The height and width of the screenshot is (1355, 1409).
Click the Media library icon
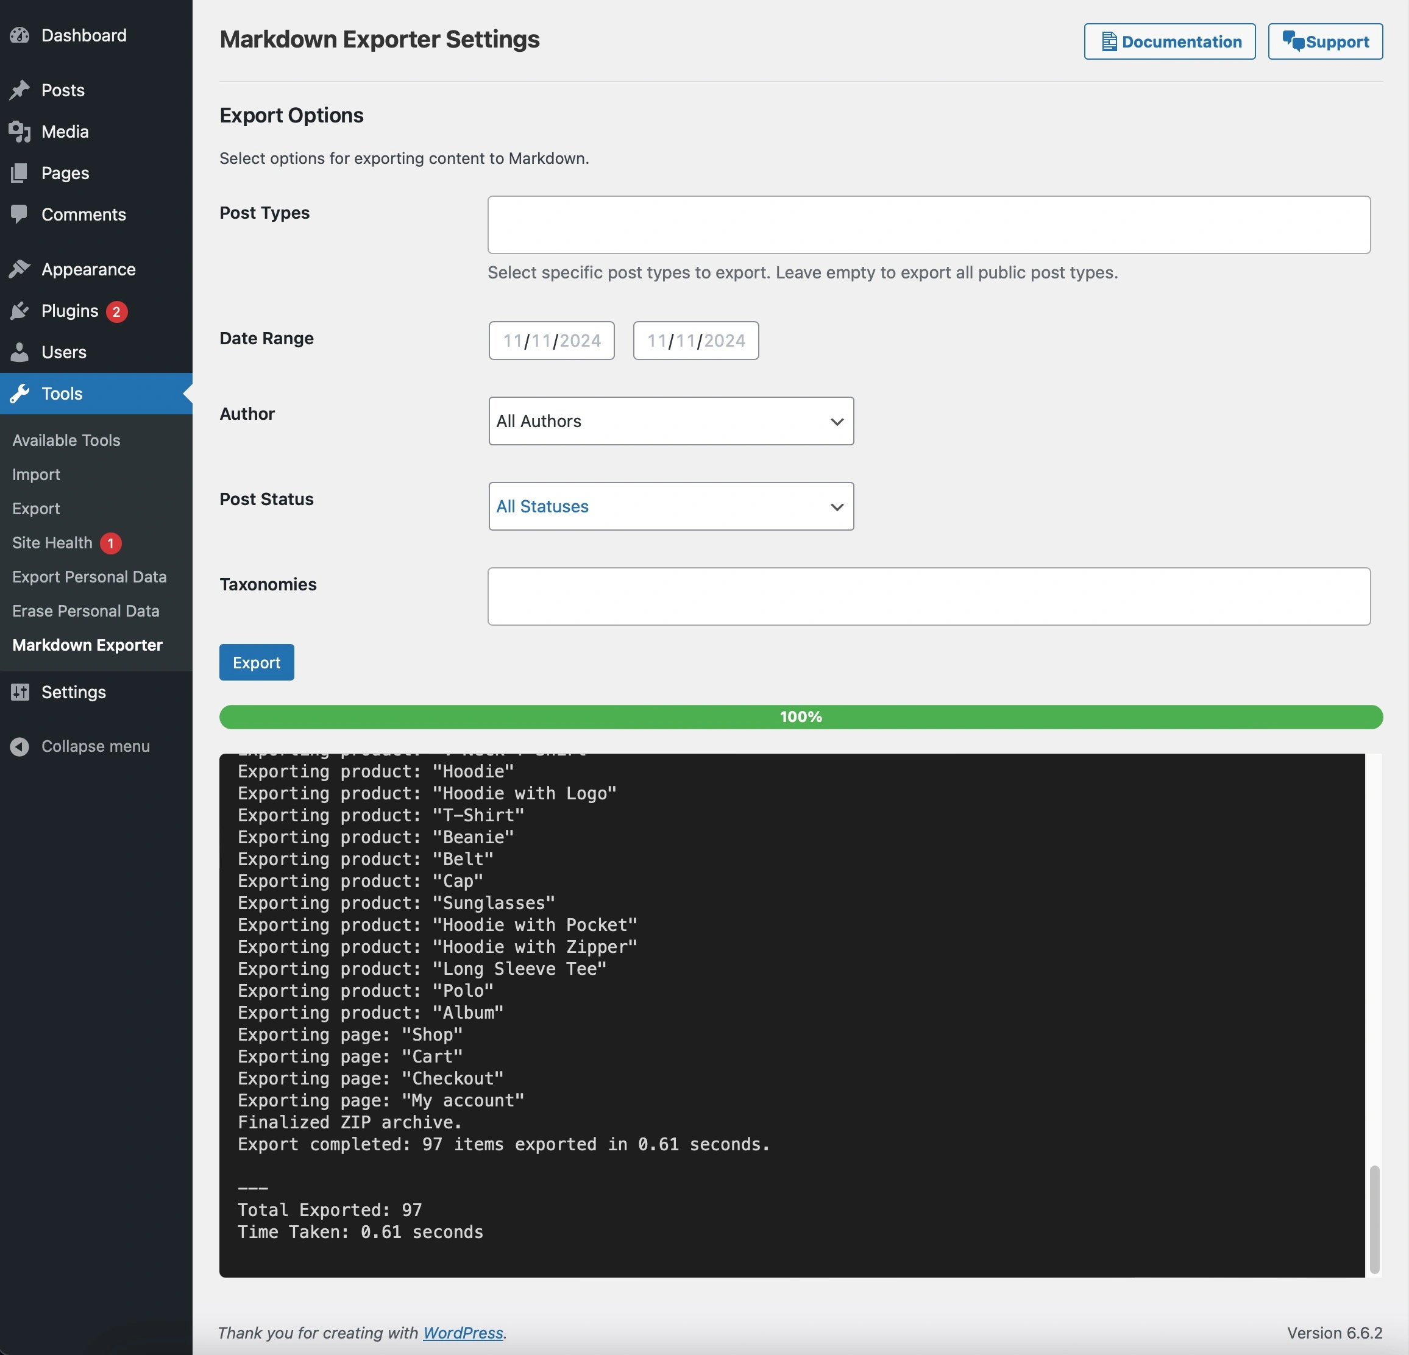pos(20,132)
